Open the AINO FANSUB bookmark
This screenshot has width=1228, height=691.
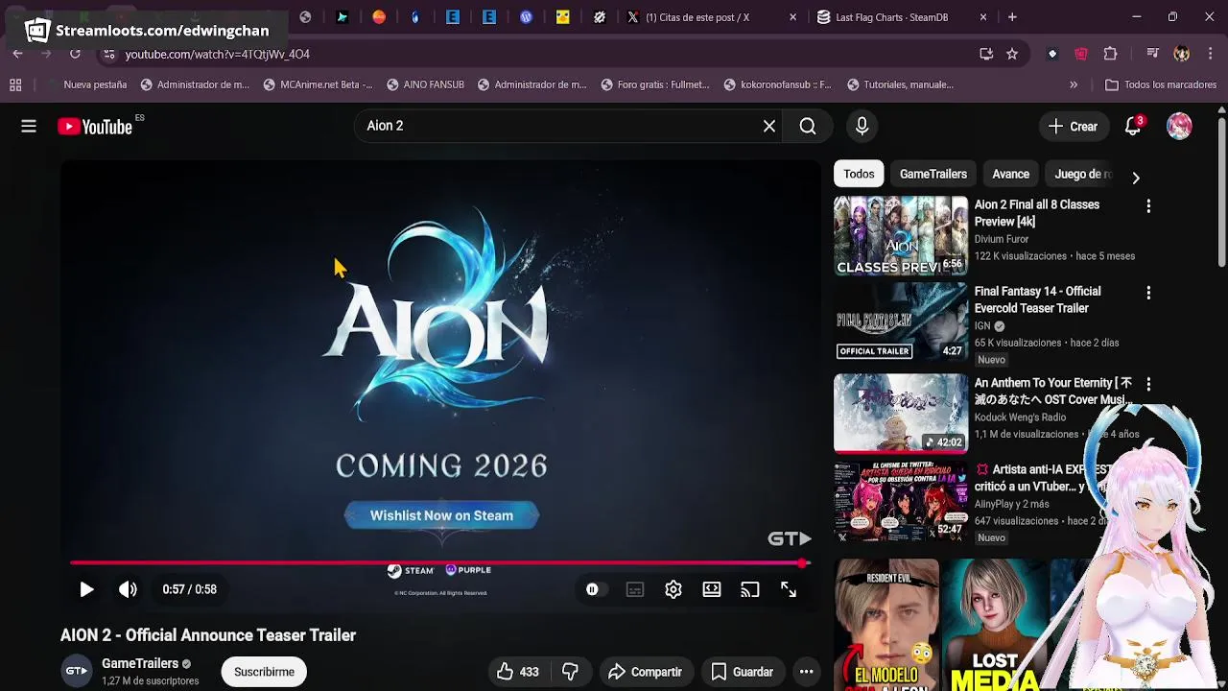(x=425, y=84)
